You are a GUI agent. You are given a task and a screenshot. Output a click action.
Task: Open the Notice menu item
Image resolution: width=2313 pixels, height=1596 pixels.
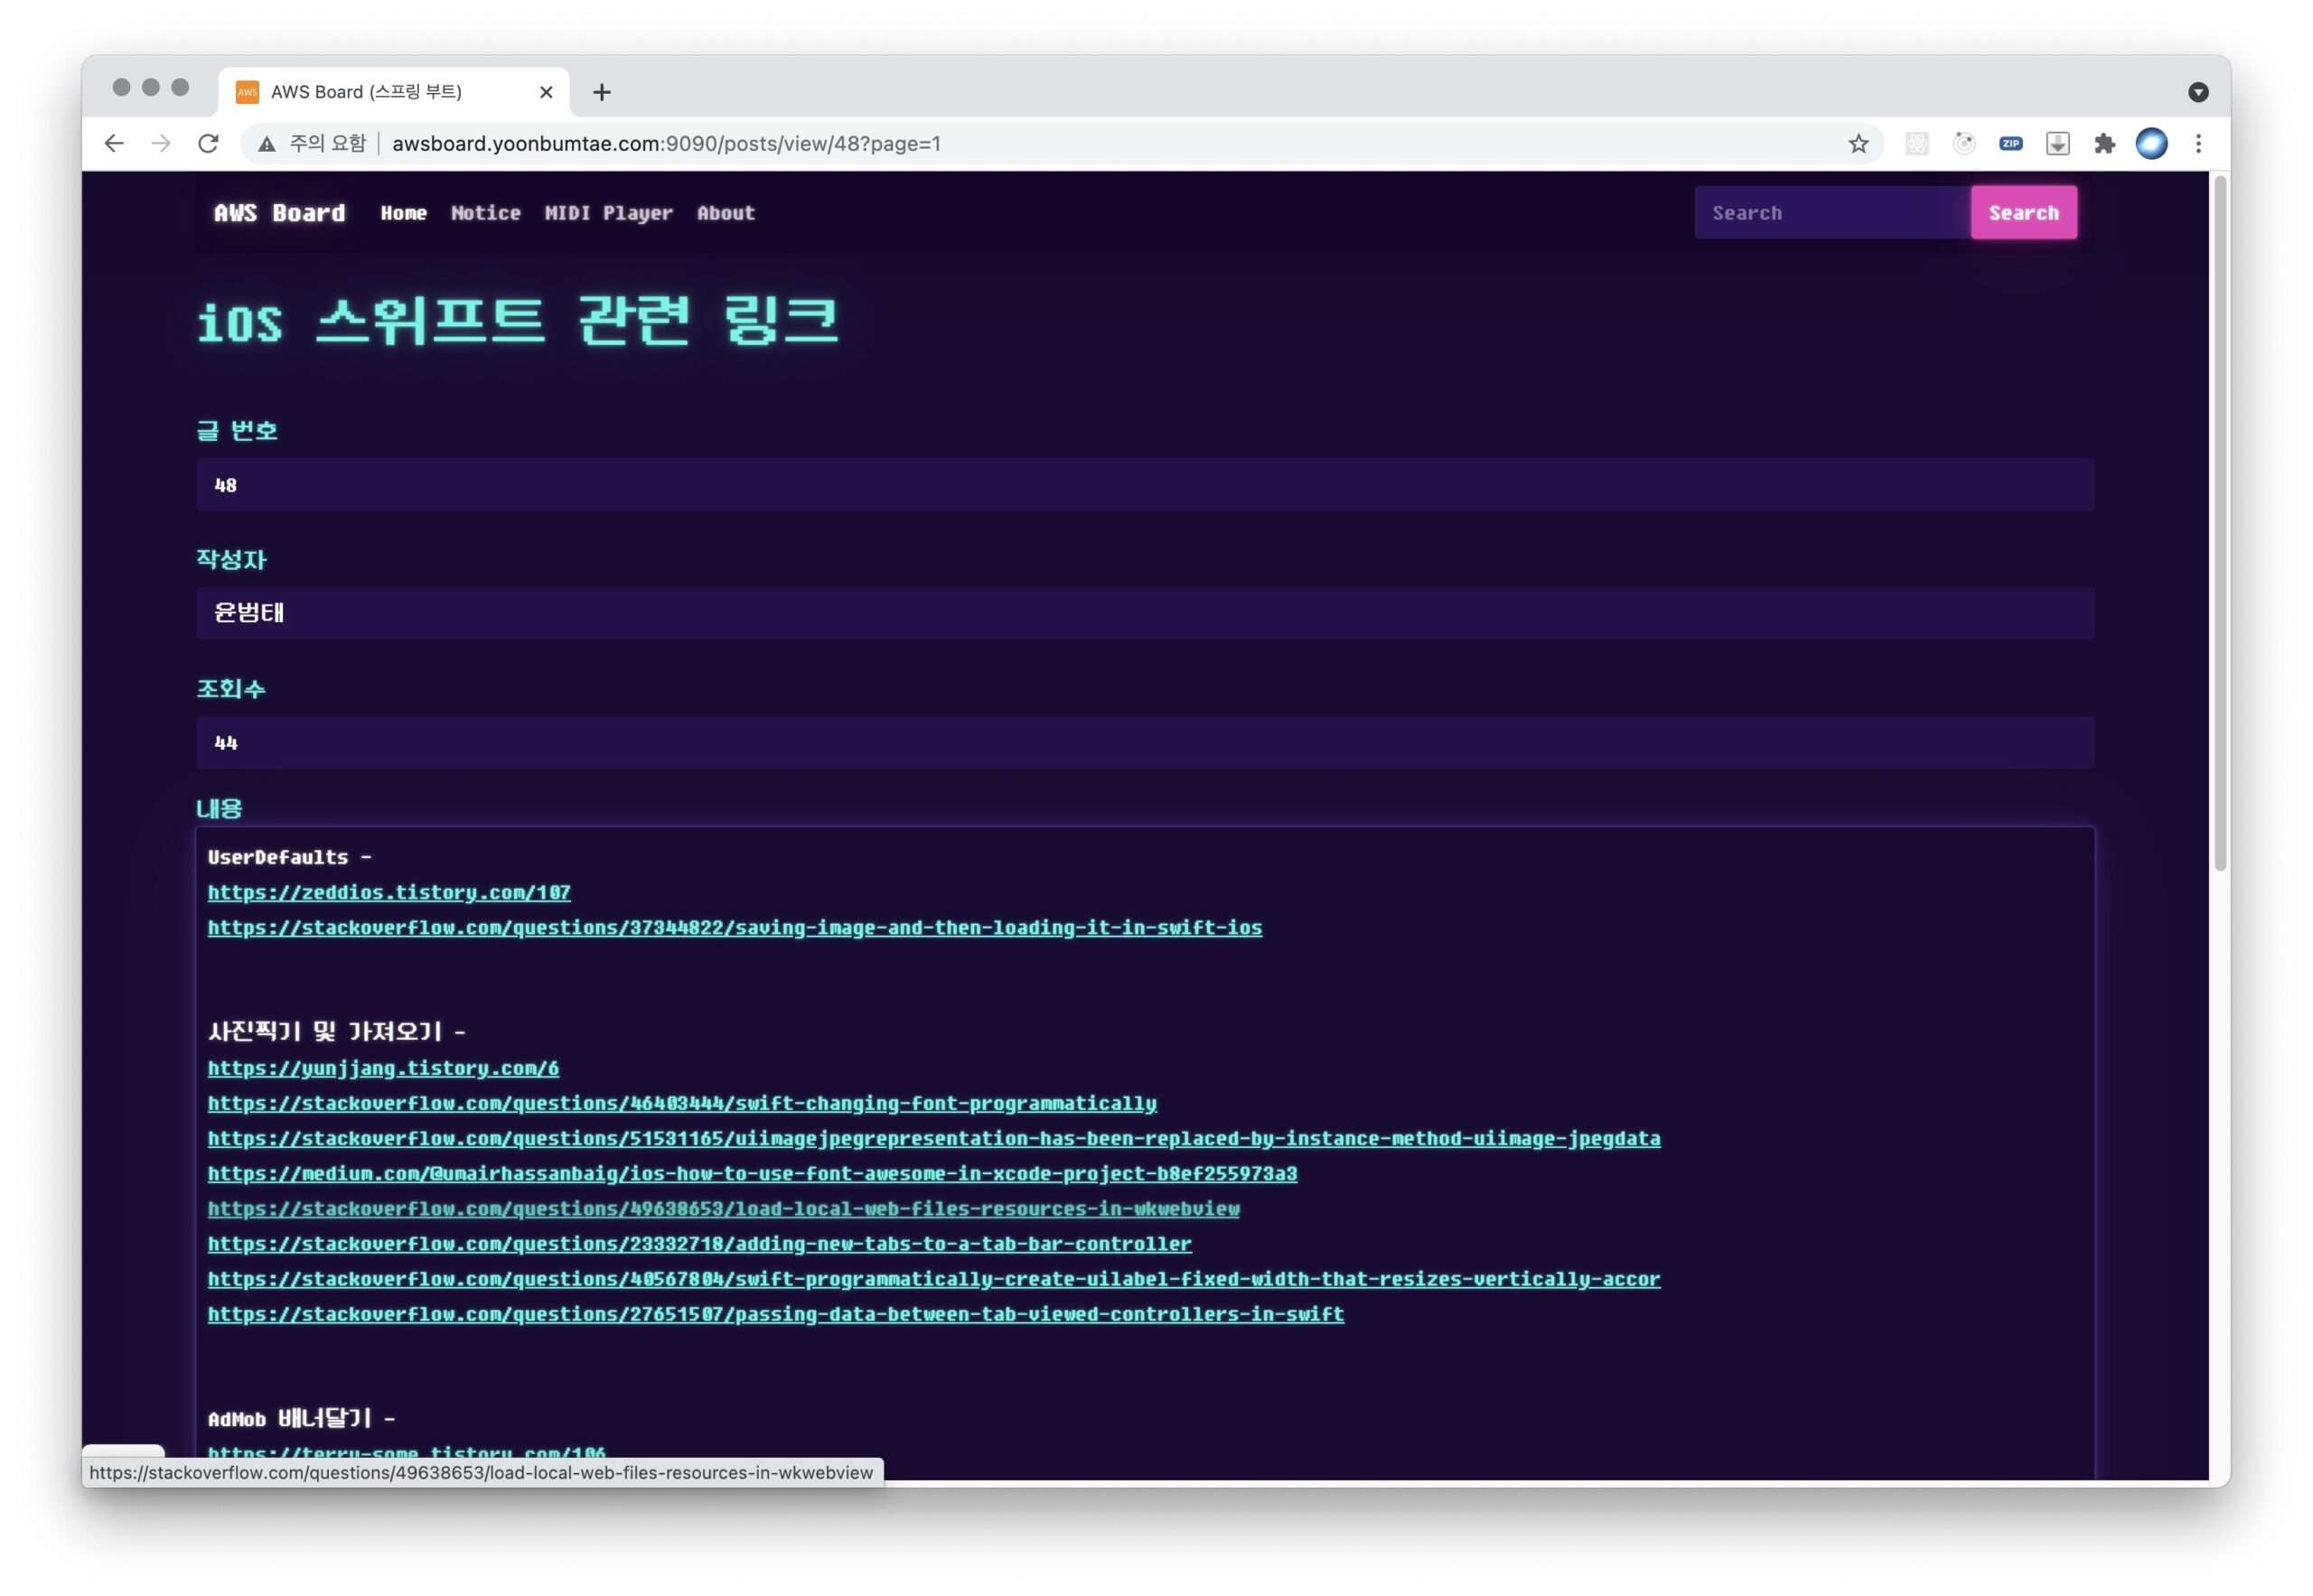[485, 213]
